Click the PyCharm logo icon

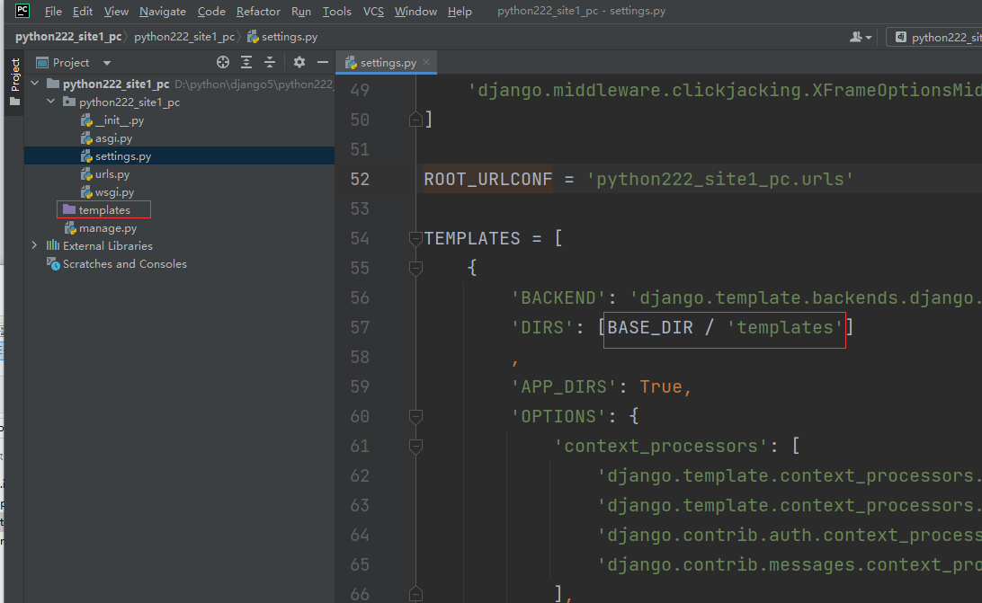tap(22, 11)
